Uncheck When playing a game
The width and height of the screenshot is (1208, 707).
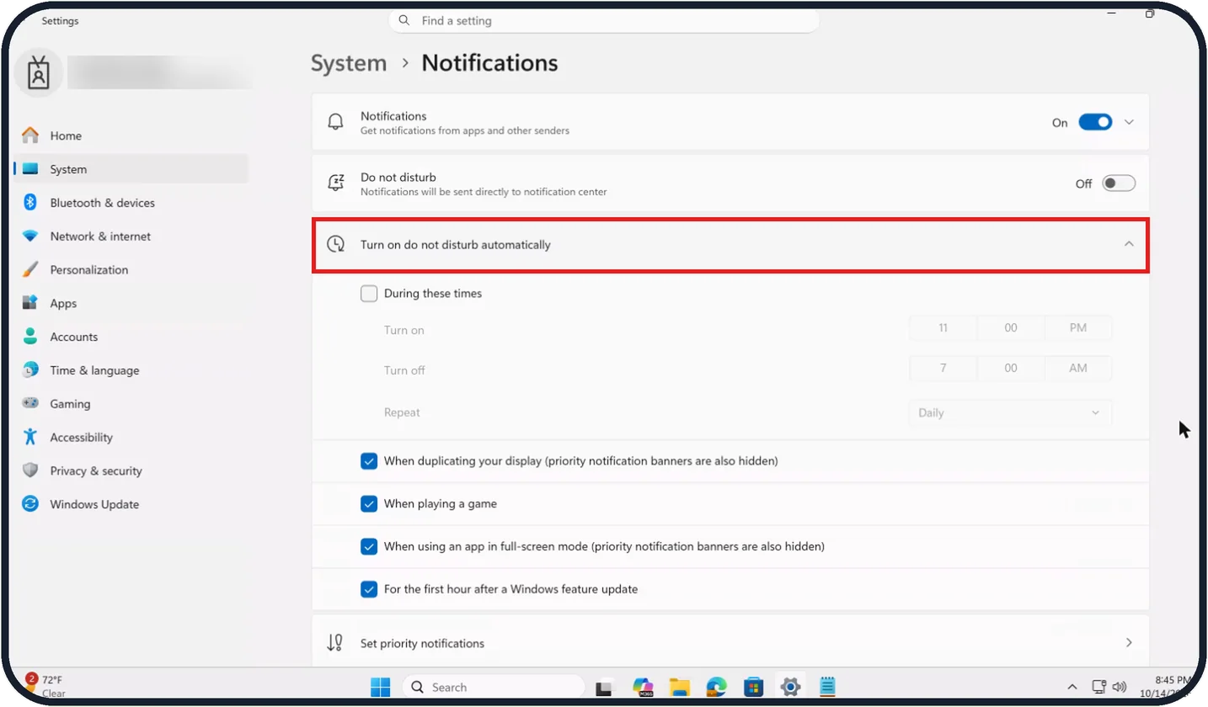(369, 504)
